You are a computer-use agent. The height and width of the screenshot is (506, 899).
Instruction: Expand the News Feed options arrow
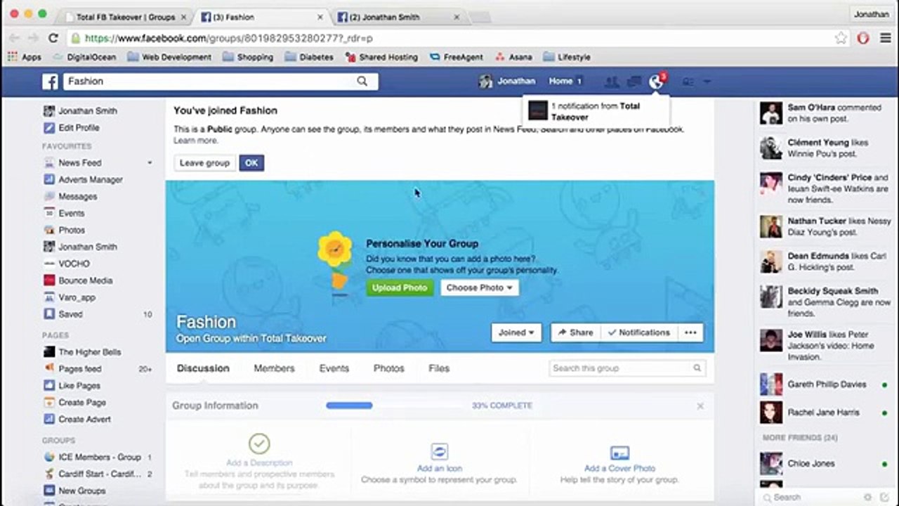[x=150, y=163]
